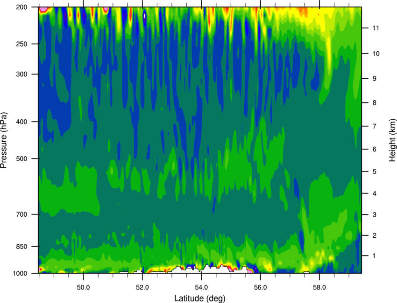Click the 9 km height tick label
This screenshot has height=303, width=397.
[x=375, y=79]
